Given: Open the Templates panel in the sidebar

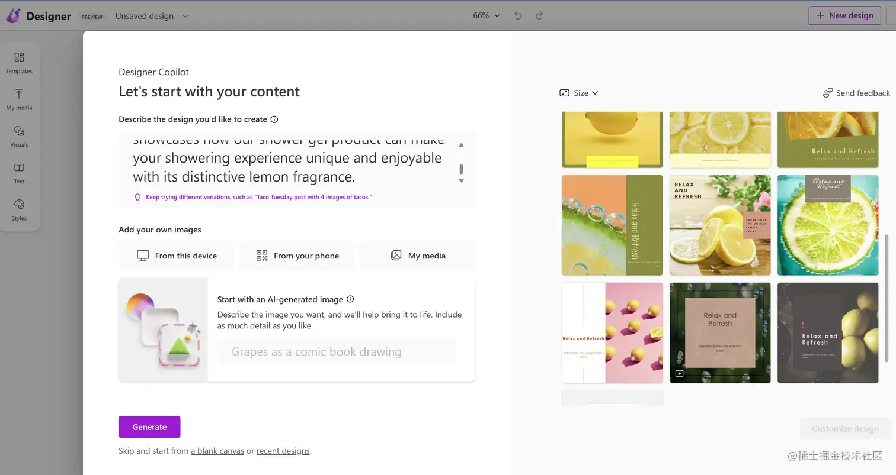Looking at the screenshot, I should click(x=19, y=62).
